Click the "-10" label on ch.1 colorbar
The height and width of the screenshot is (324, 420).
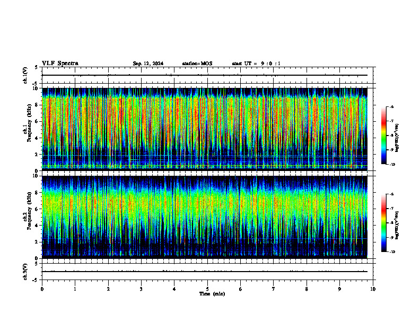point(392,164)
